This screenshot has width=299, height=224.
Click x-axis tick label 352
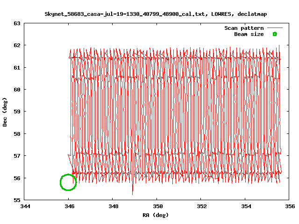point(202,206)
